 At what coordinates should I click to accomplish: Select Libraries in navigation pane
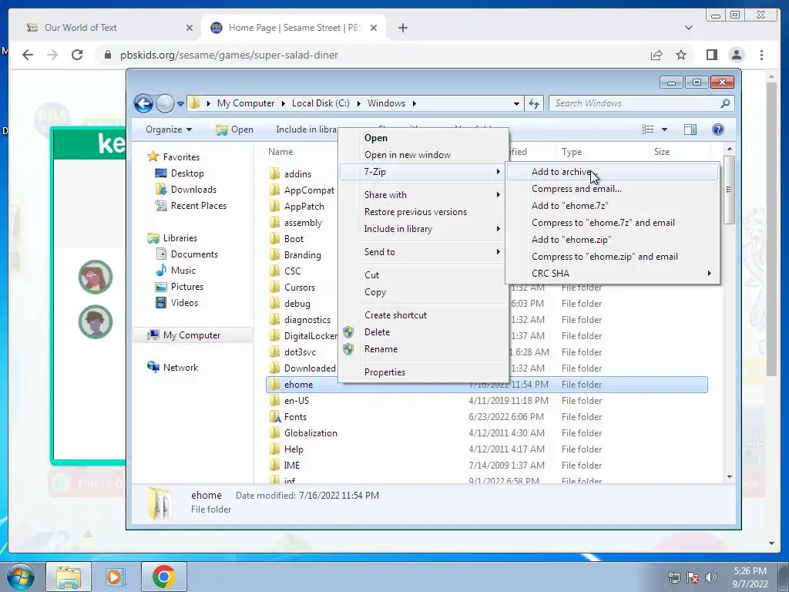180,238
